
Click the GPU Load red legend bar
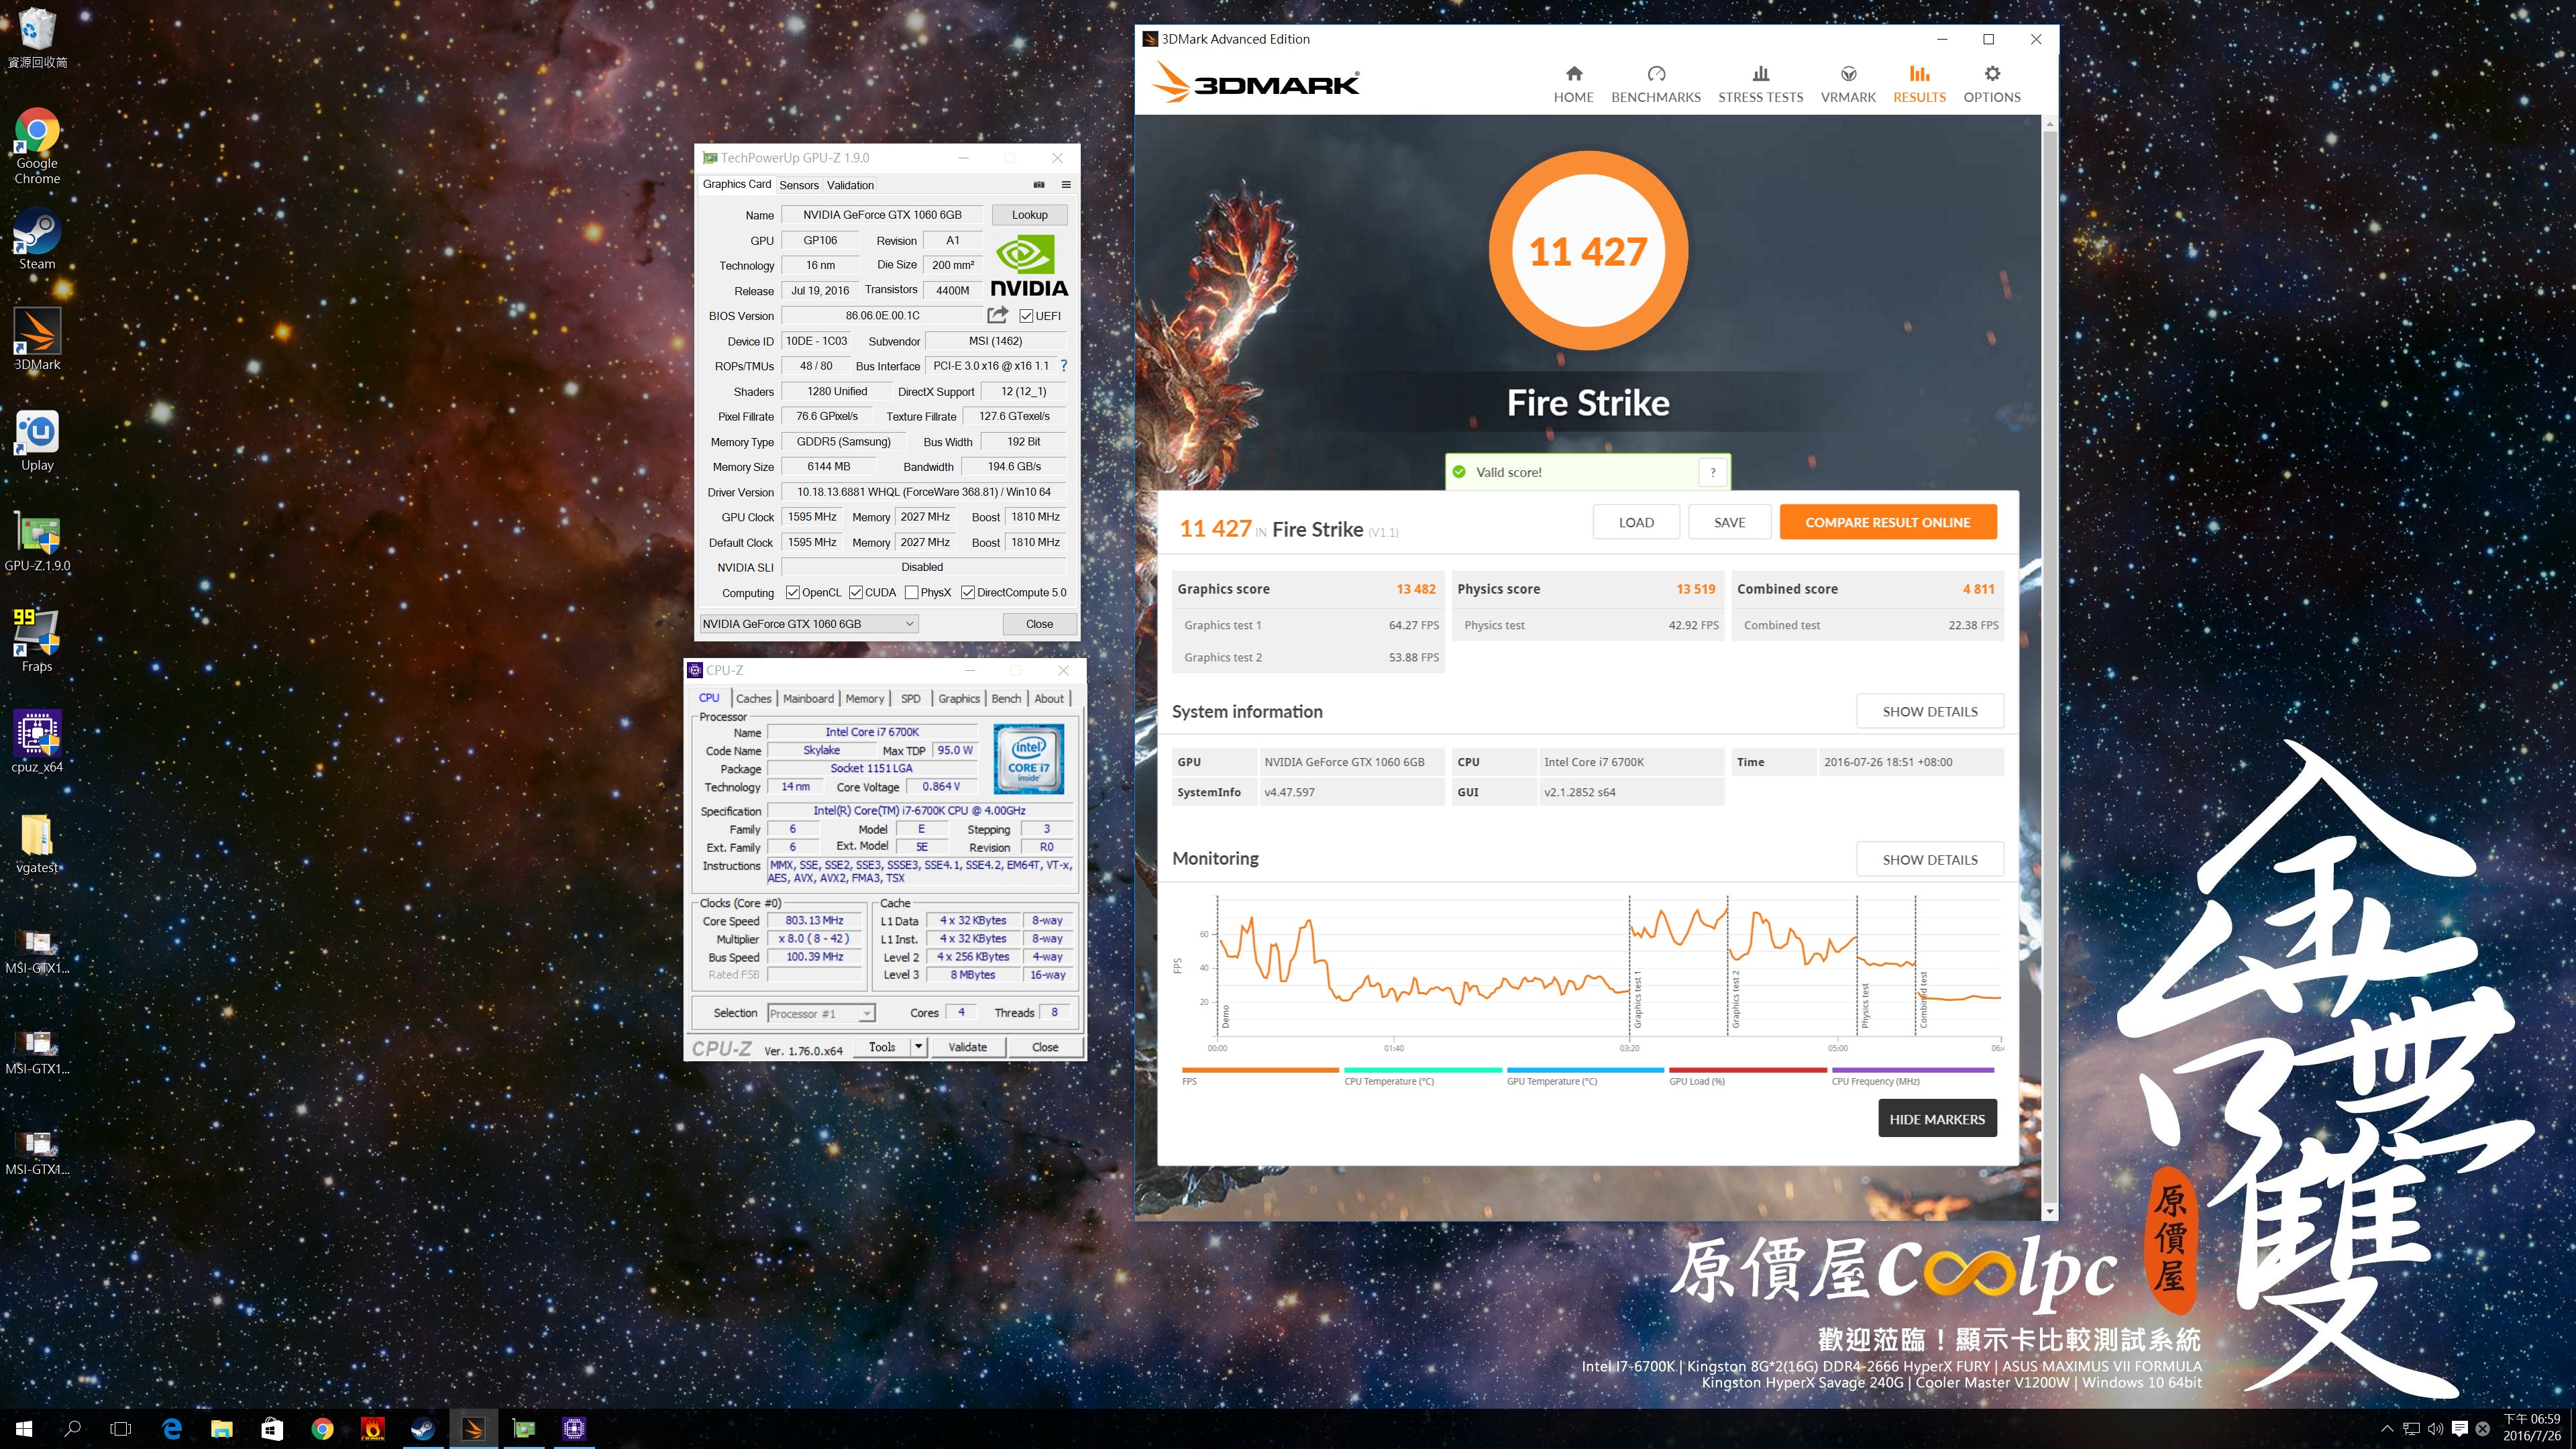[x=1747, y=1071]
